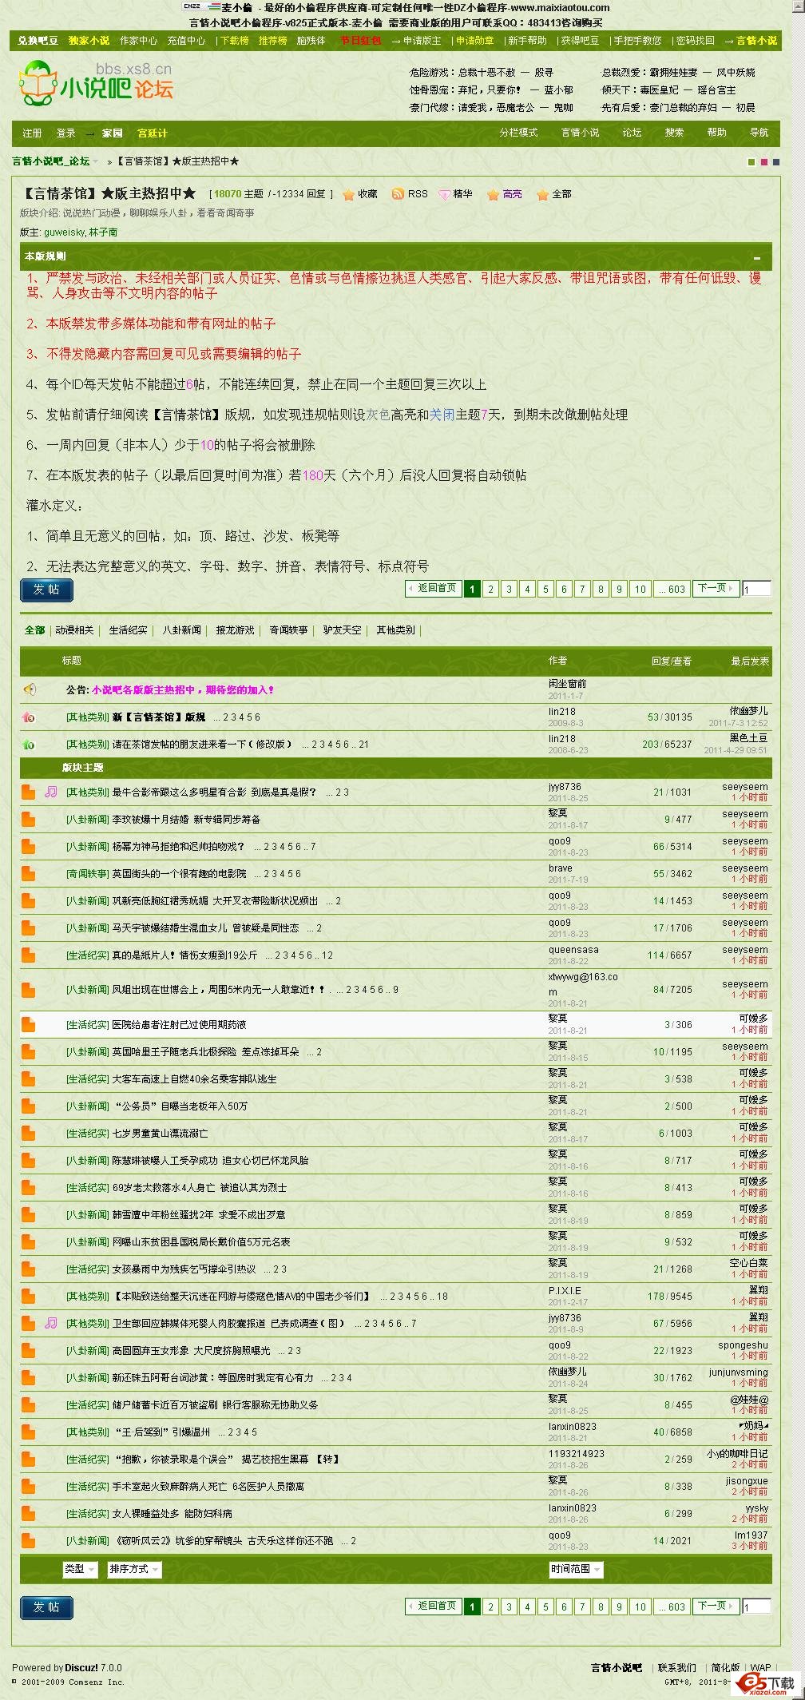Click the top page number input field
Viewport: 805px width, 1700px height.
(756, 589)
